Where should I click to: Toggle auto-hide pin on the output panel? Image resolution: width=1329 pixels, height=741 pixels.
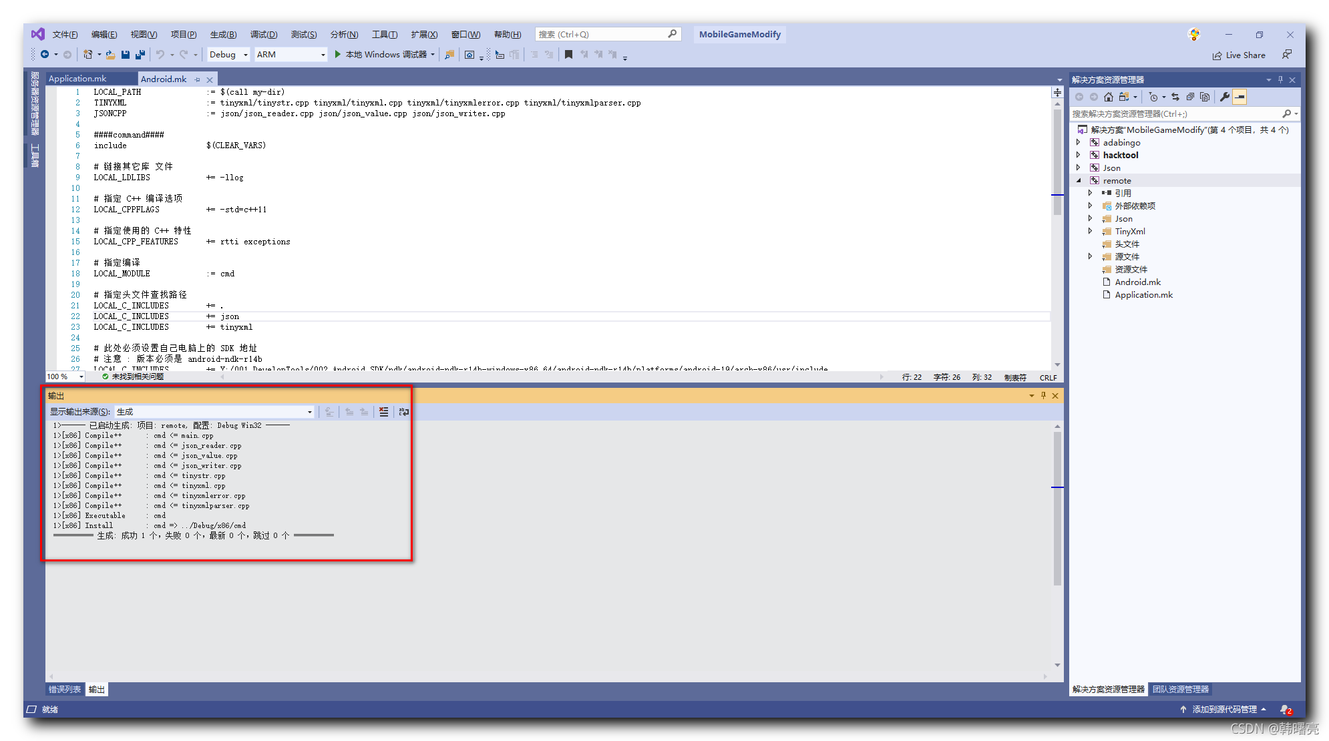1043,396
